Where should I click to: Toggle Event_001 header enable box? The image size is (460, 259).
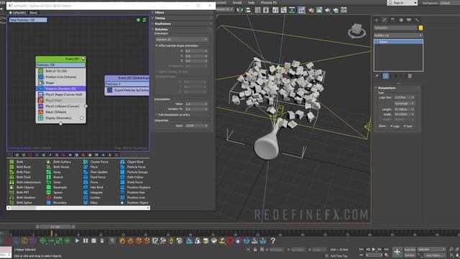[83, 59]
